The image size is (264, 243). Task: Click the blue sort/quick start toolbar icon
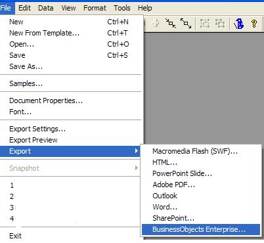coord(238,24)
